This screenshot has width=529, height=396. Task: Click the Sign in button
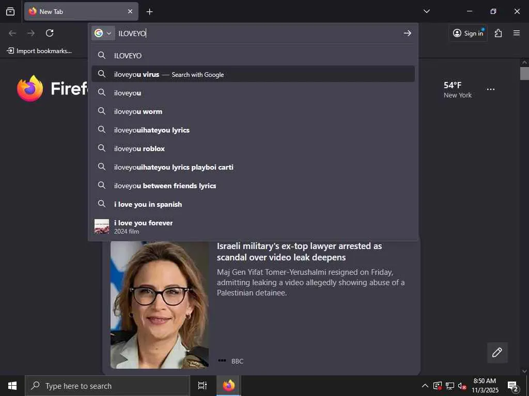pyautogui.click(x=468, y=33)
